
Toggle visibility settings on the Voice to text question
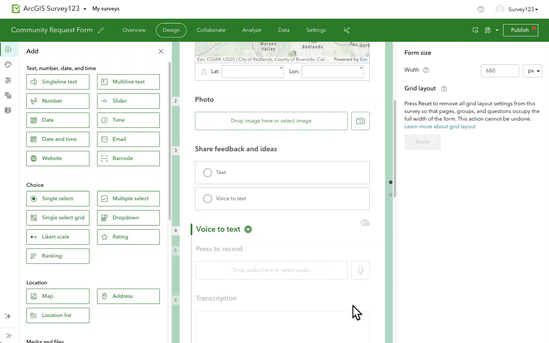click(x=365, y=223)
